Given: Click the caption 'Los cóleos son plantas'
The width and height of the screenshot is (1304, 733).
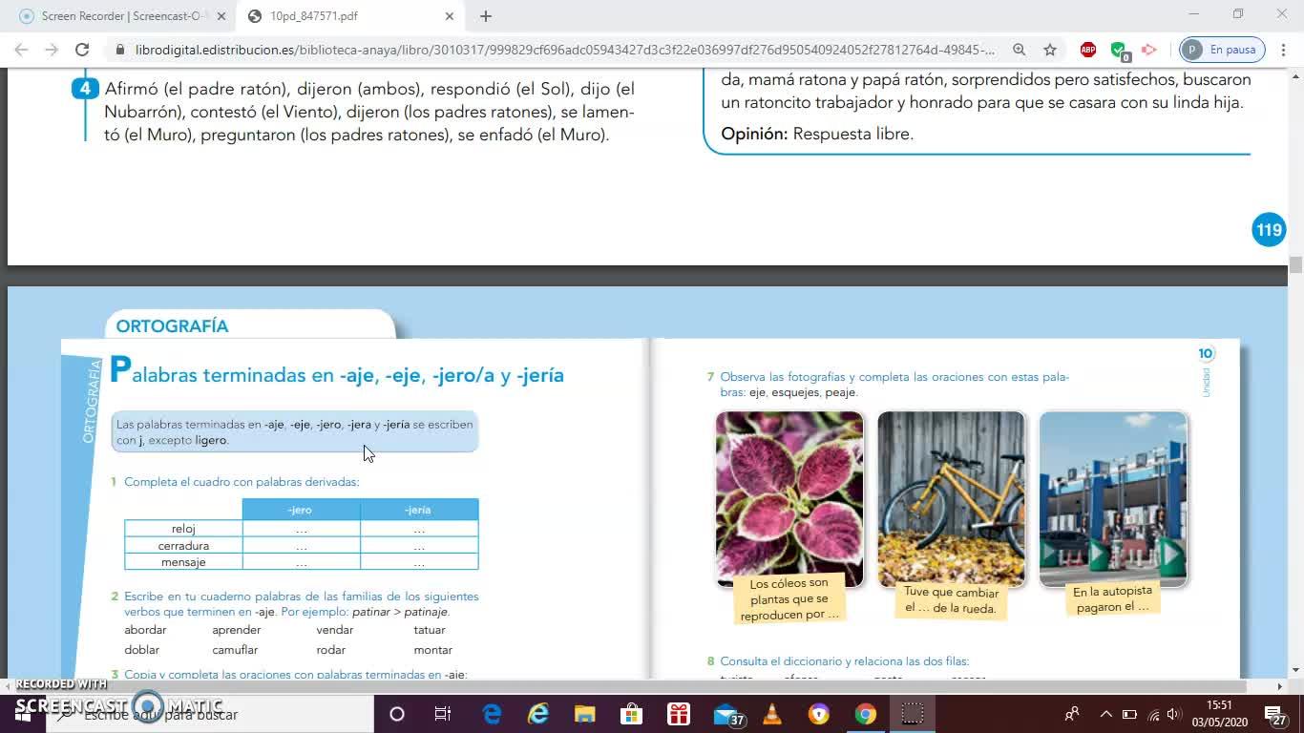Looking at the screenshot, I should 789,598.
